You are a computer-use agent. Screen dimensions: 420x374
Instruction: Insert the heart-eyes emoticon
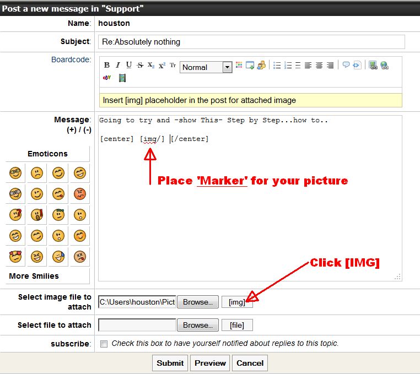(15, 256)
